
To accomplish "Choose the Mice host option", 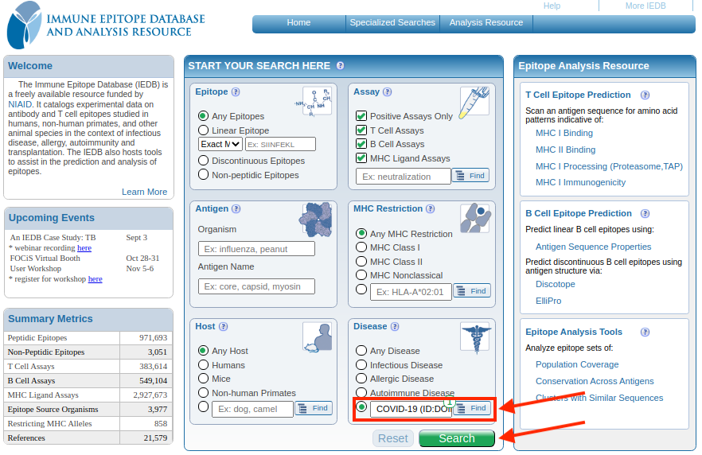I will 203,379.
